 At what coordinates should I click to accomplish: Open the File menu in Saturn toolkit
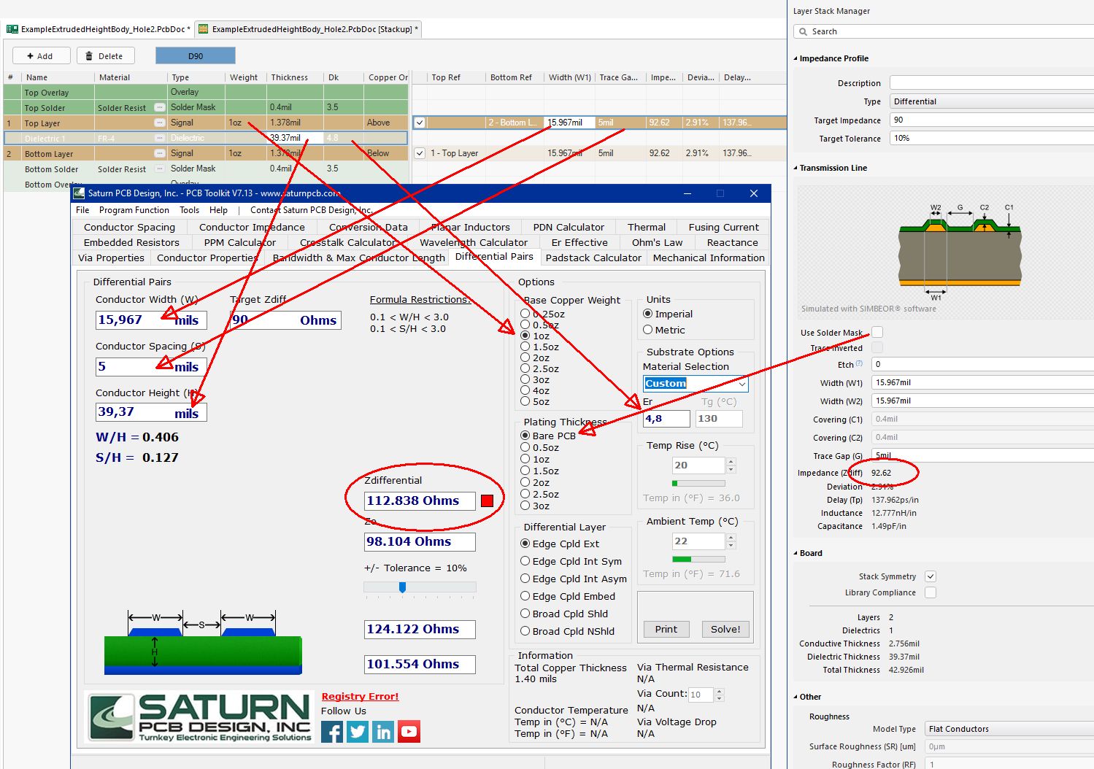click(x=82, y=209)
